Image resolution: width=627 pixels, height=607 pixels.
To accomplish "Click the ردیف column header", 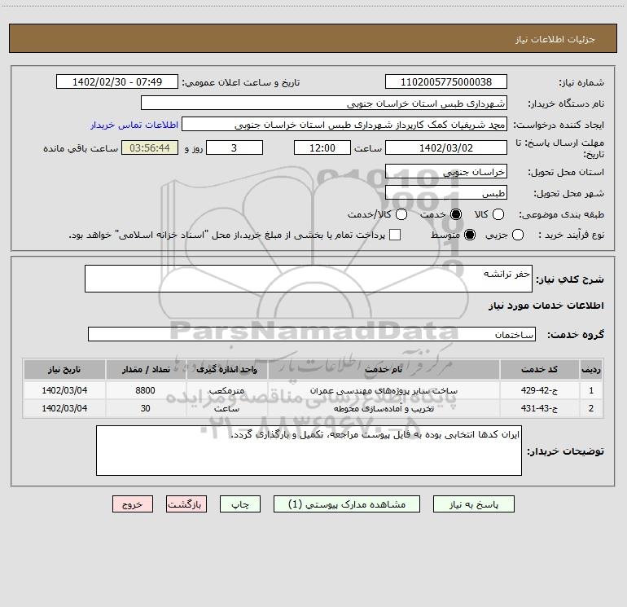I will pyautogui.click(x=591, y=369).
